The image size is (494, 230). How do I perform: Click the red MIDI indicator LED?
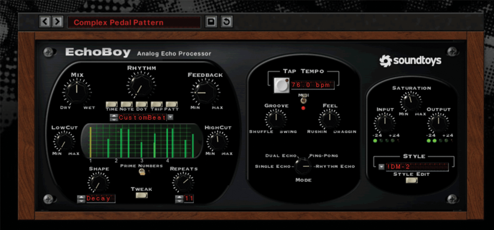[x=303, y=108]
